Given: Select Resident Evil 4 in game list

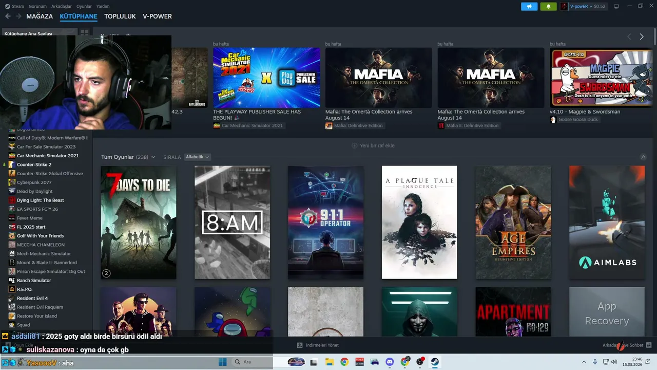Looking at the screenshot, I should [32, 298].
